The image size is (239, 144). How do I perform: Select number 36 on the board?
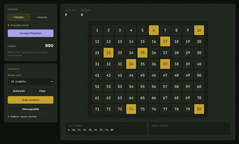point(154,64)
